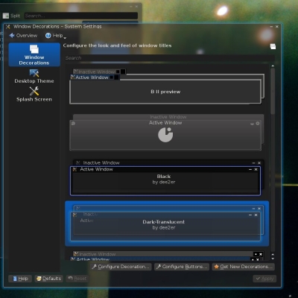Click Get New Decorations button
298x298 pixels.
pos(243,267)
